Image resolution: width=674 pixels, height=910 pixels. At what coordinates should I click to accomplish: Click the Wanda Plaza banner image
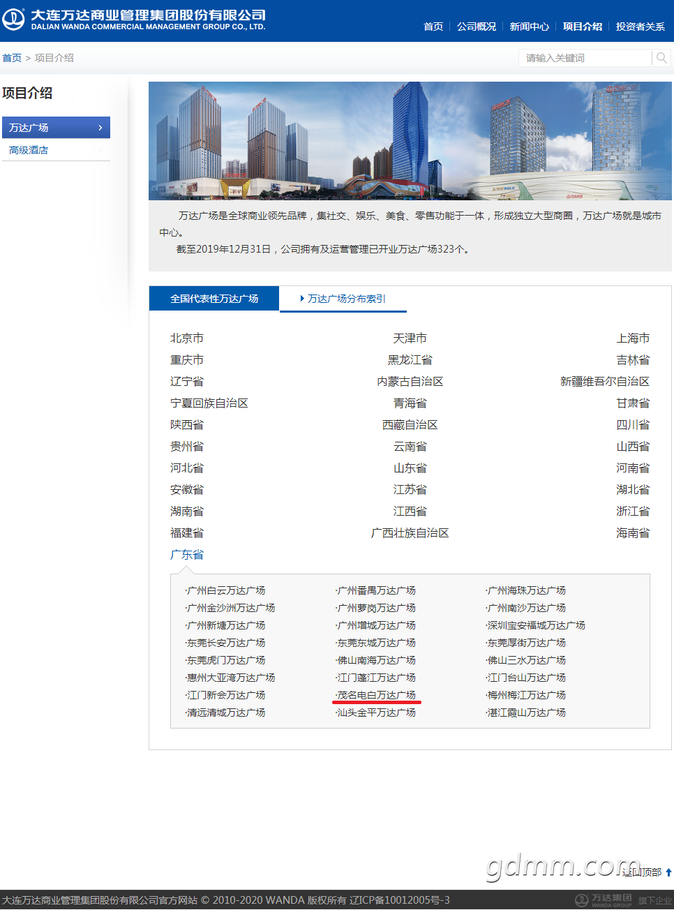point(410,141)
